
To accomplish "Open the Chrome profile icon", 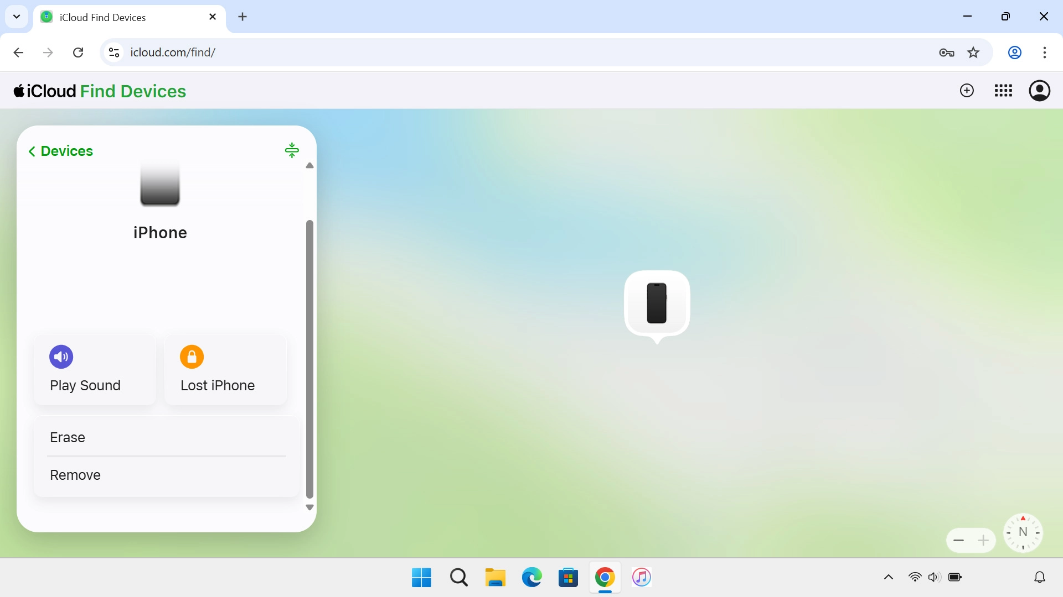I will 1014,53.
